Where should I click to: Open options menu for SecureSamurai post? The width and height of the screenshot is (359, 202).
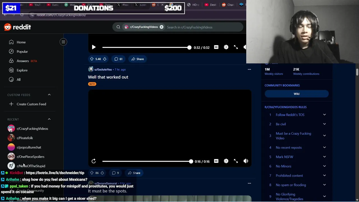click(249, 183)
